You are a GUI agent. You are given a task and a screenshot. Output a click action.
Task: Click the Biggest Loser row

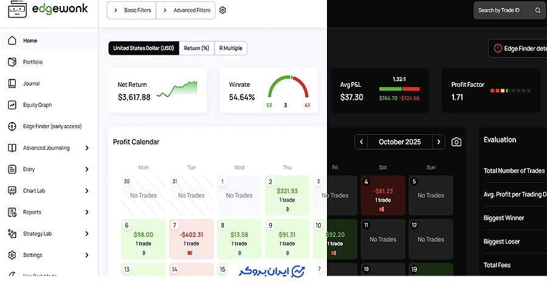515,242
